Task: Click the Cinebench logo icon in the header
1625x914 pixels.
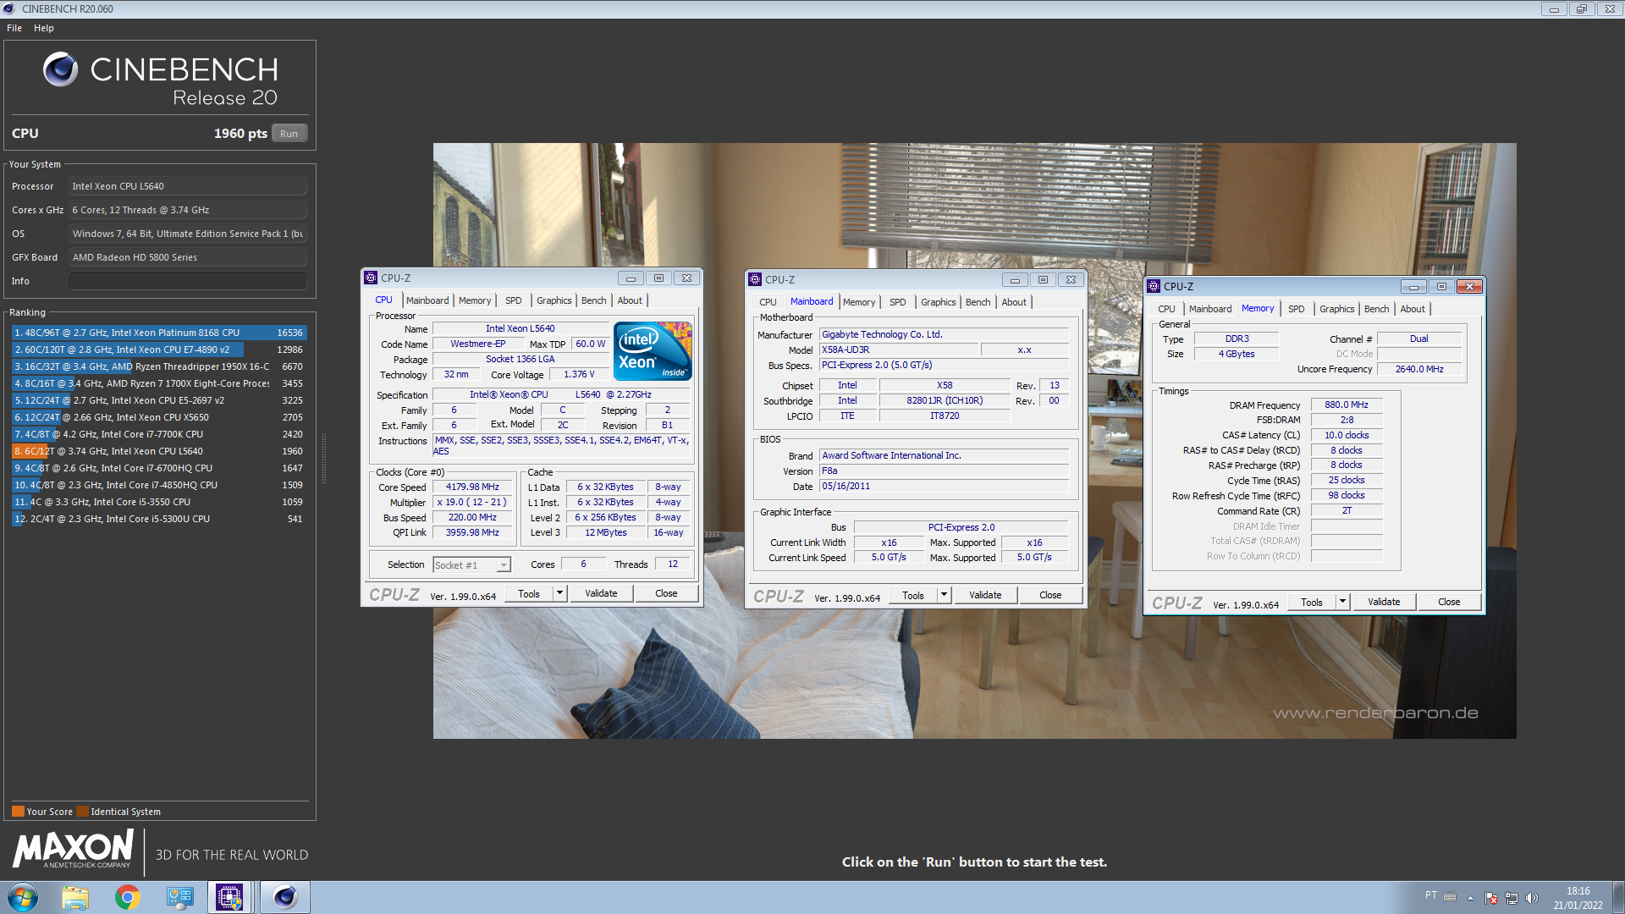Action: [x=60, y=69]
